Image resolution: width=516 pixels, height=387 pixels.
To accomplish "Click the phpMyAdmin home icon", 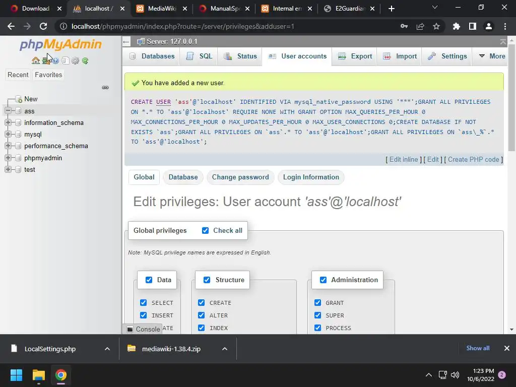I will click(36, 60).
